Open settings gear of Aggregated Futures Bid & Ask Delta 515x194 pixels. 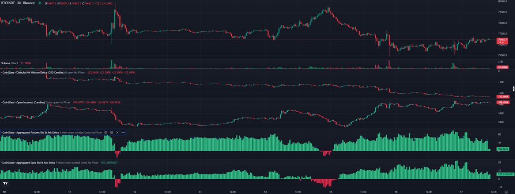pyautogui.click(x=112, y=132)
